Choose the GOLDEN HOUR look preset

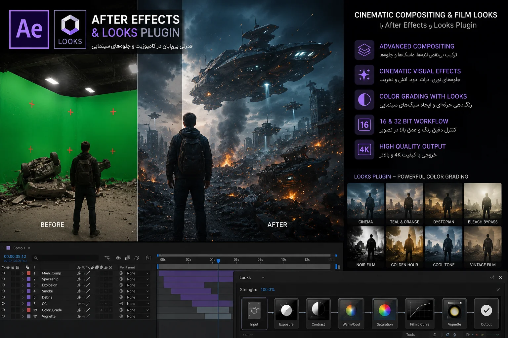(404, 247)
